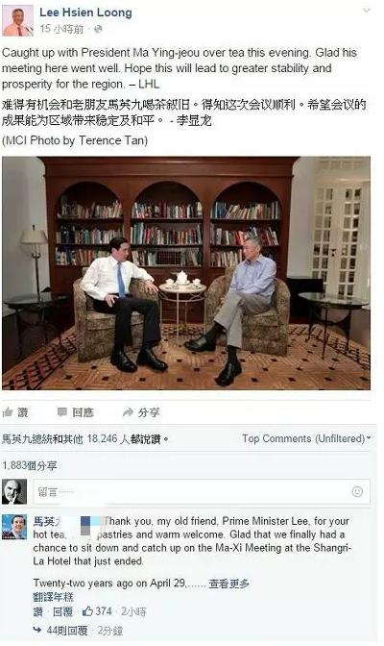Expand the post options chevron at top right
384x646 pixels.
pos(366,11)
